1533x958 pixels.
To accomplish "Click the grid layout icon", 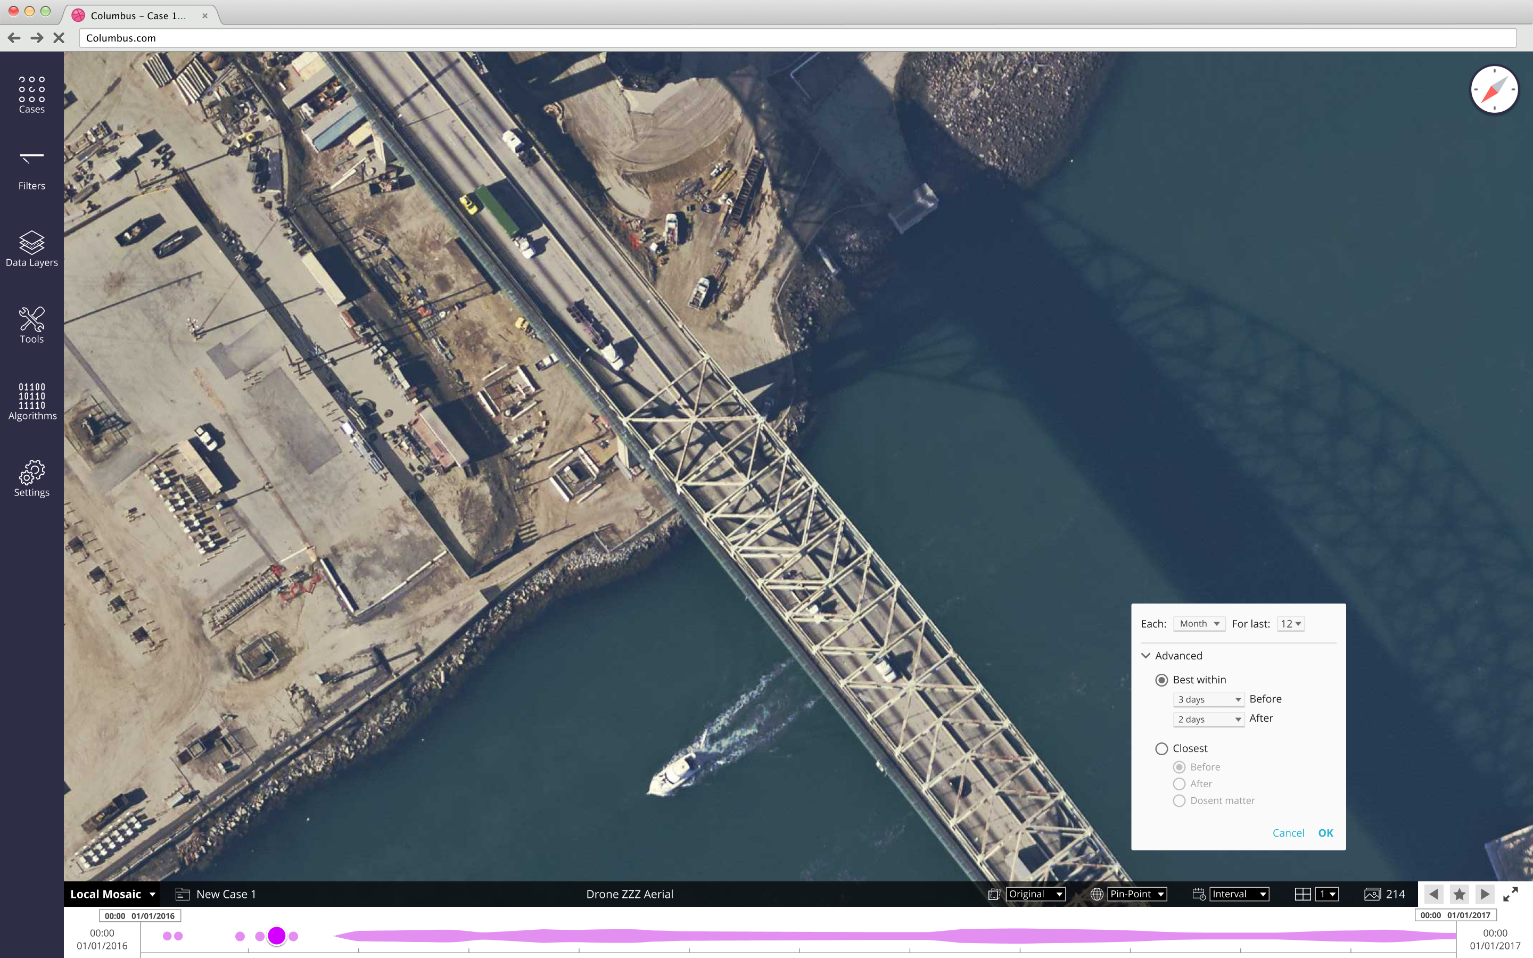I will (x=1303, y=894).
